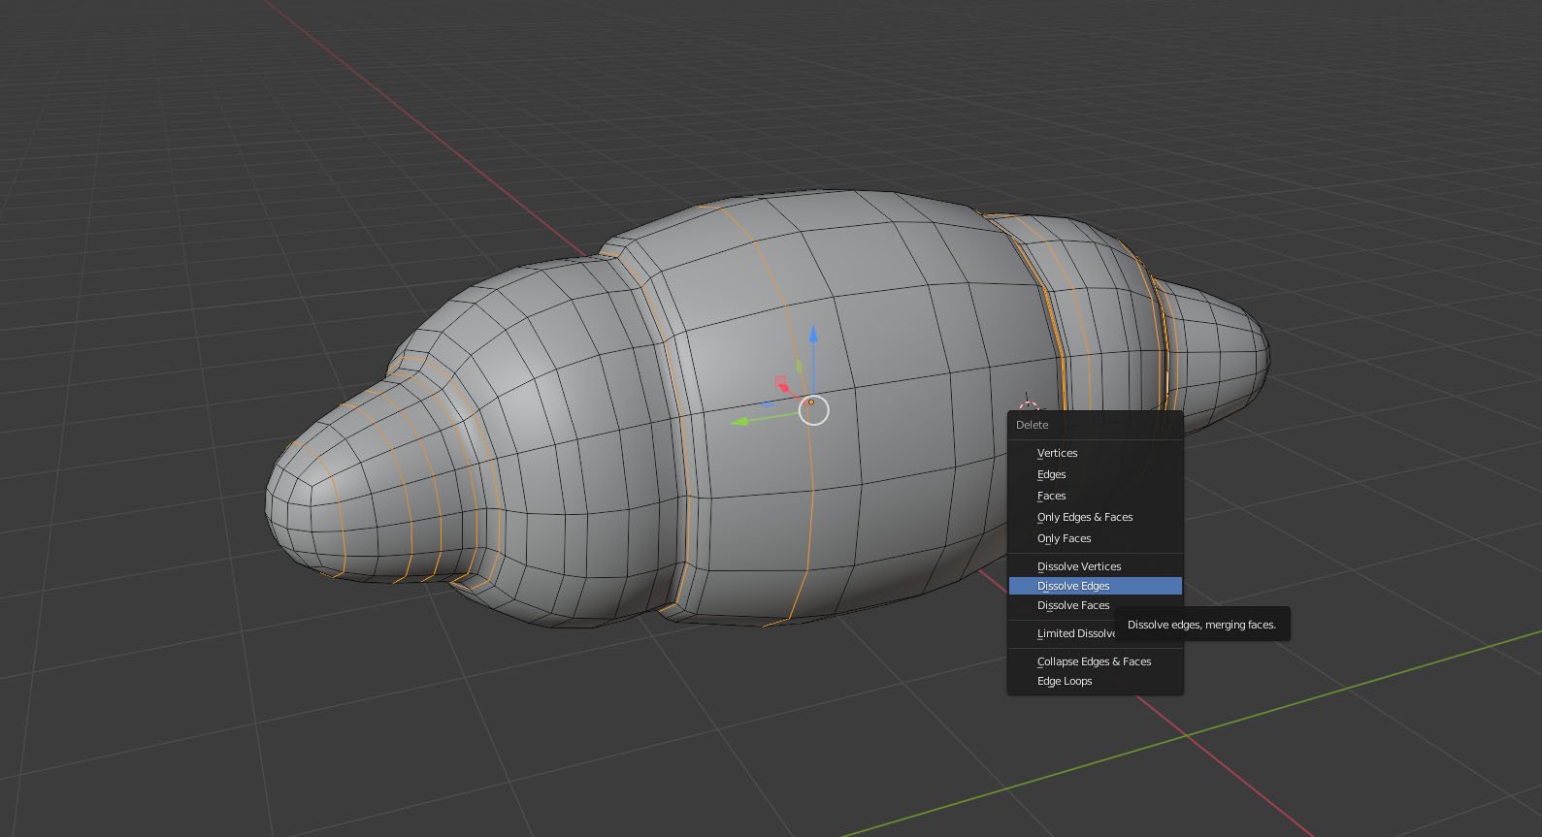1542x837 pixels.
Task: Select Edges from the Delete menu
Action: 1051,474
